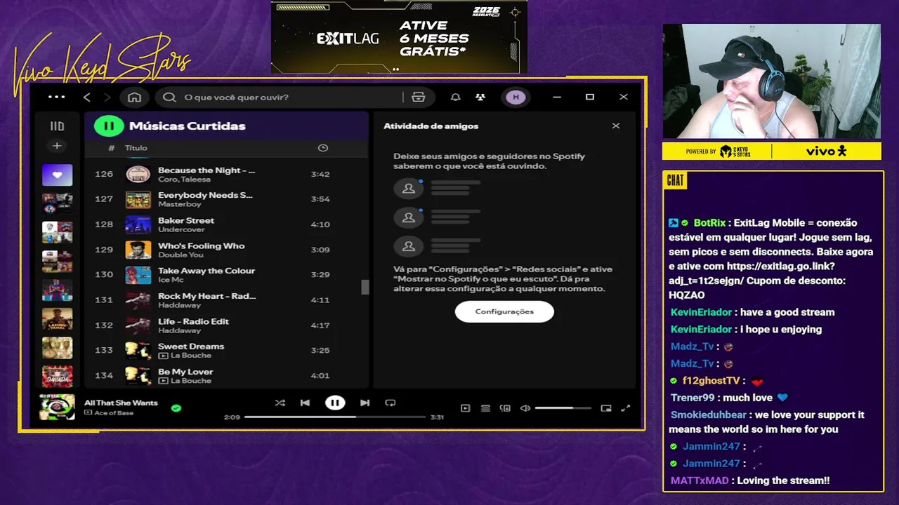Image resolution: width=899 pixels, height=505 pixels.
Task: Collapse the Your Library sidebar icon
Action: (x=57, y=126)
